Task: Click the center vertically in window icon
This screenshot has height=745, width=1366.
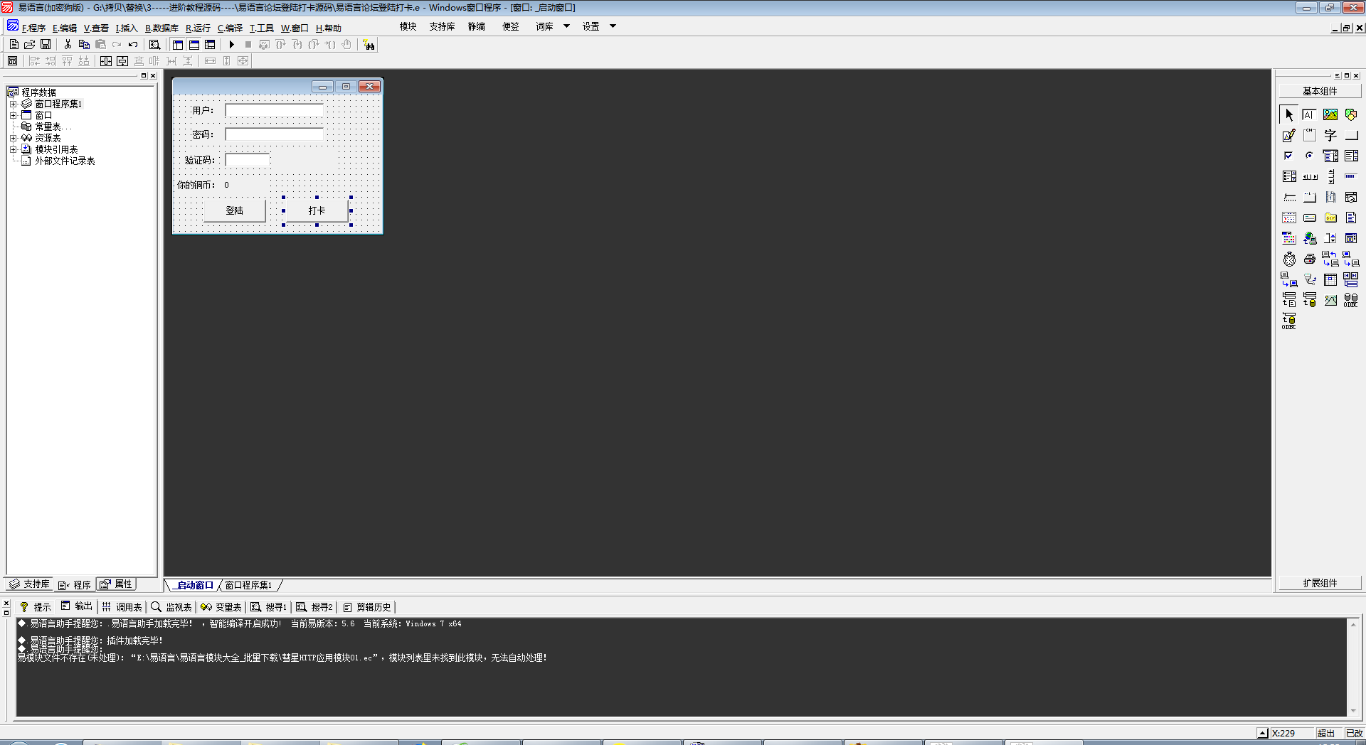Action: [x=122, y=61]
